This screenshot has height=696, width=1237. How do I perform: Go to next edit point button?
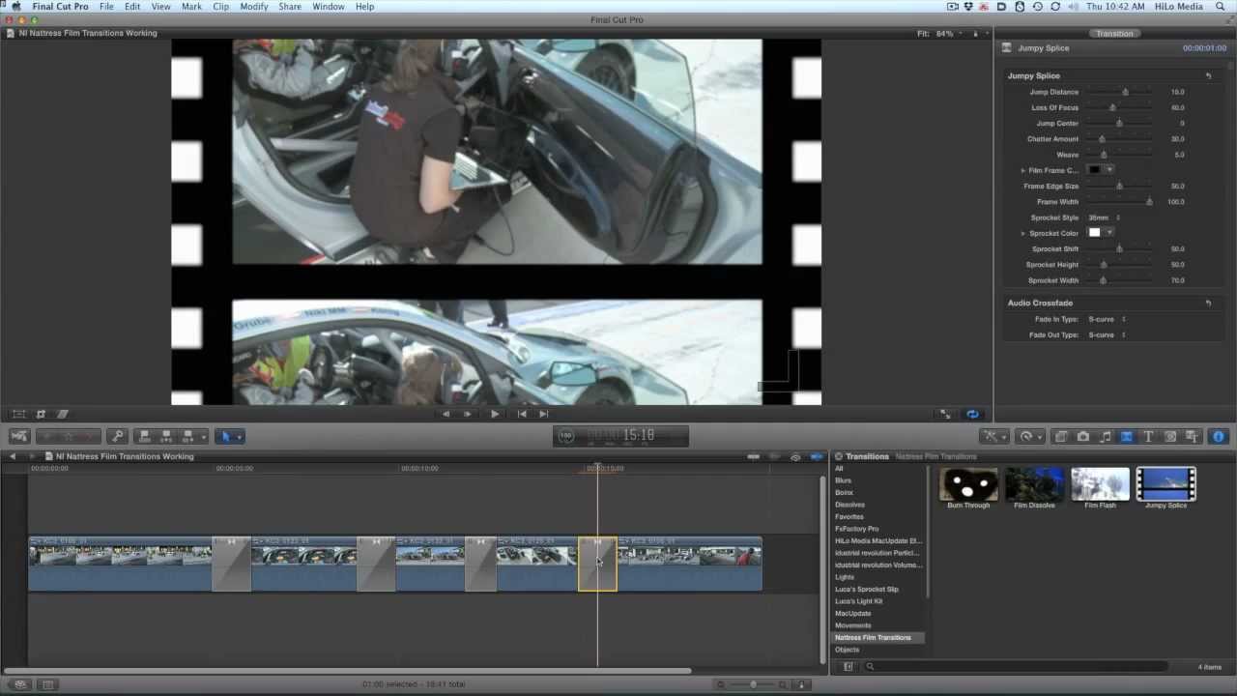[x=543, y=414]
